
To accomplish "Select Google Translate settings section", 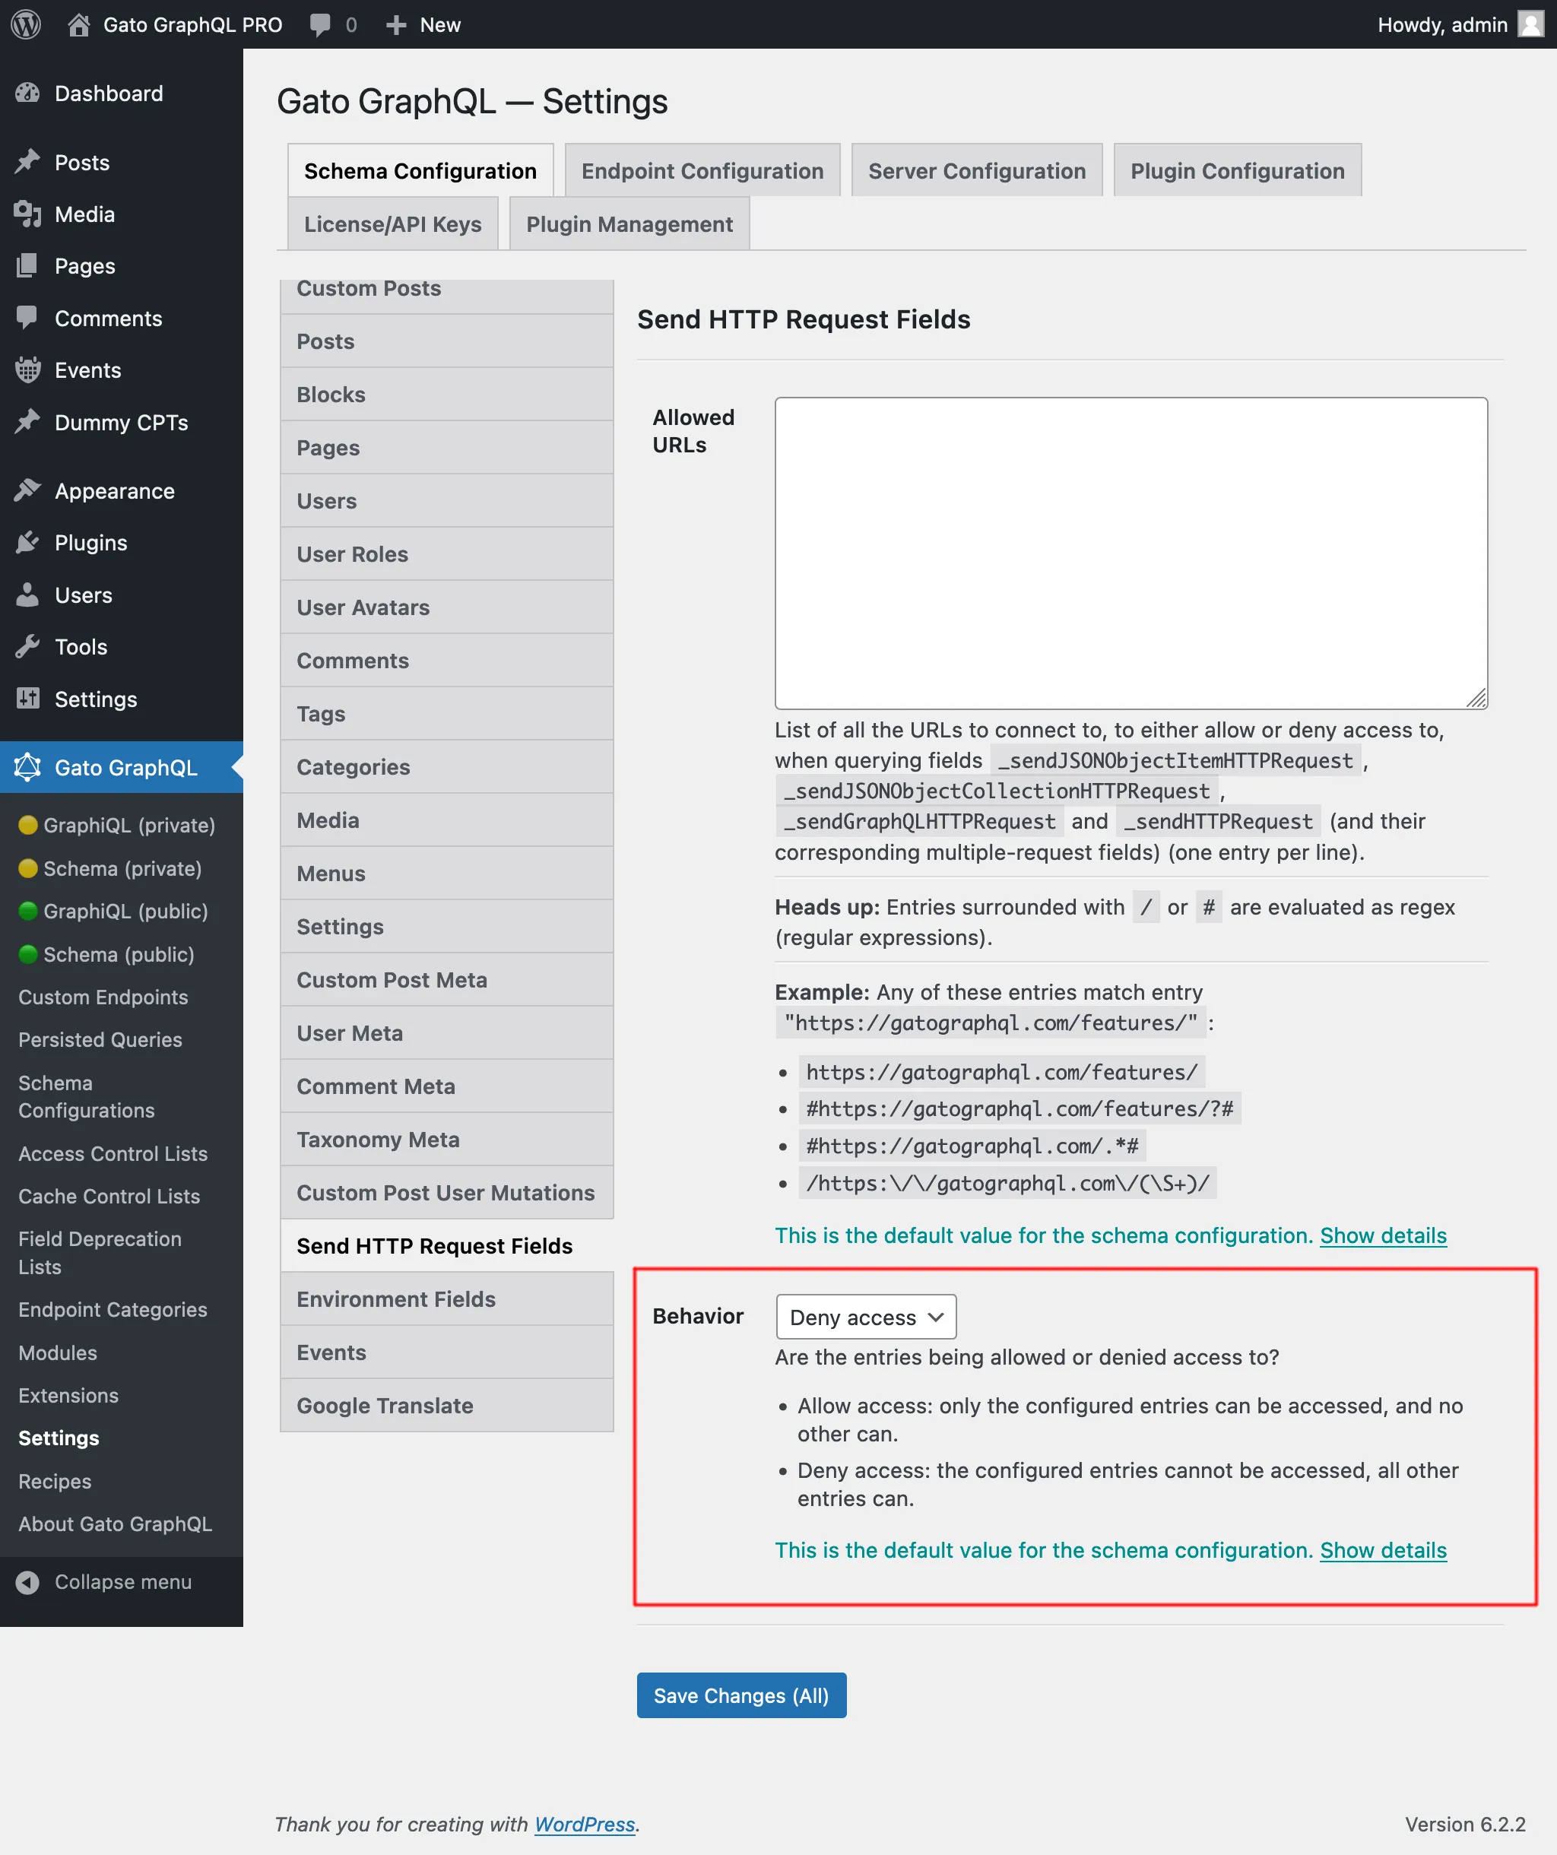I will click(x=447, y=1406).
